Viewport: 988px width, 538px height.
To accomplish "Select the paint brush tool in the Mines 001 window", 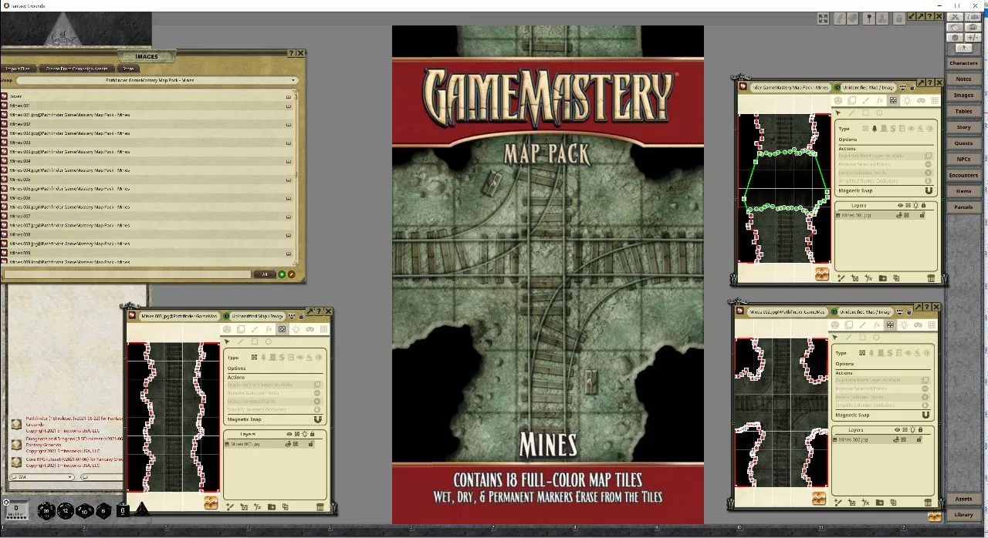I will click(865, 100).
